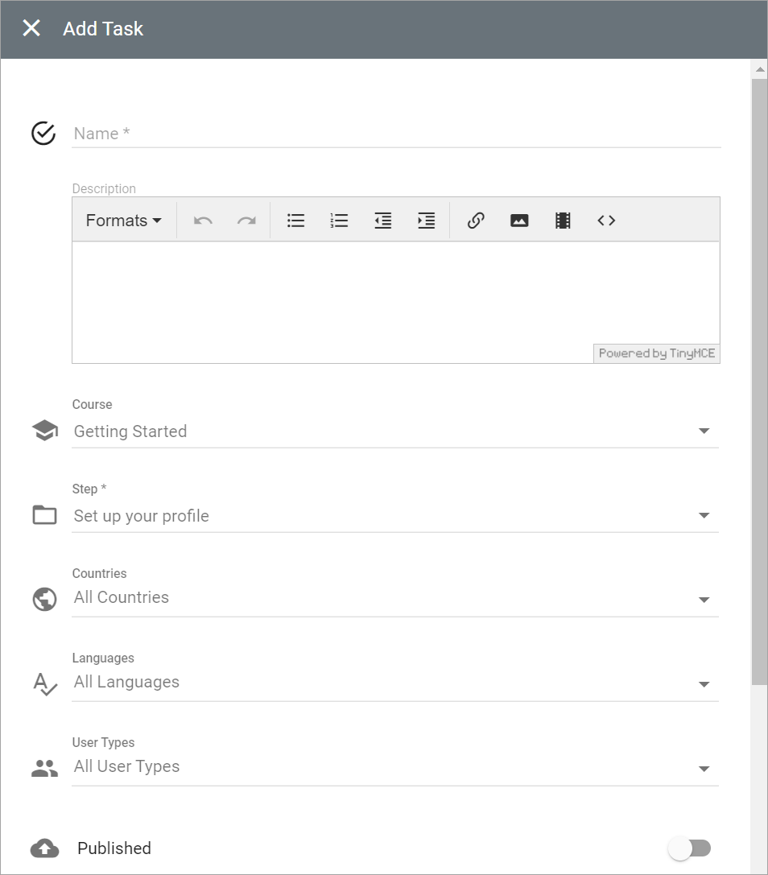Decrease the text indent
768x875 pixels.
(382, 220)
